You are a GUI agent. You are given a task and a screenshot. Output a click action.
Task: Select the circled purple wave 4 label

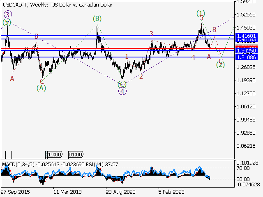(x=122, y=92)
